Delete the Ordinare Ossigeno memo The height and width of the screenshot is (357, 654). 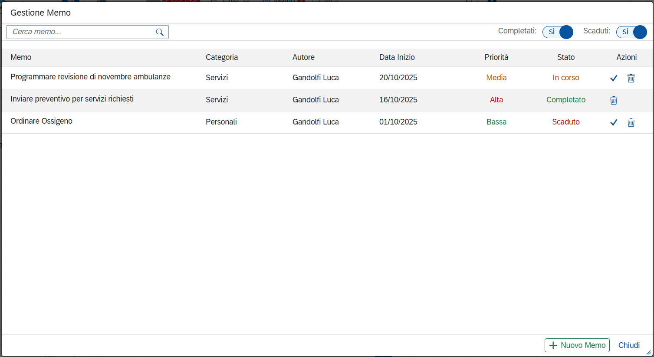click(631, 122)
